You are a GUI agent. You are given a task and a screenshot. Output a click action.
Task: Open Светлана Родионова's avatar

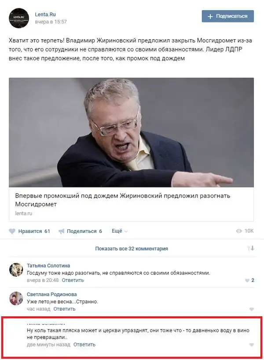tap(16, 299)
